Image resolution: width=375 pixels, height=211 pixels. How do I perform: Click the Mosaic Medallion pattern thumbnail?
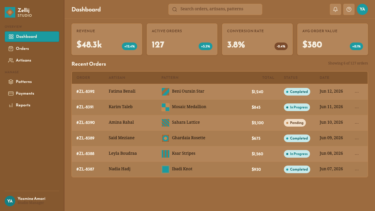tap(166, 107)
